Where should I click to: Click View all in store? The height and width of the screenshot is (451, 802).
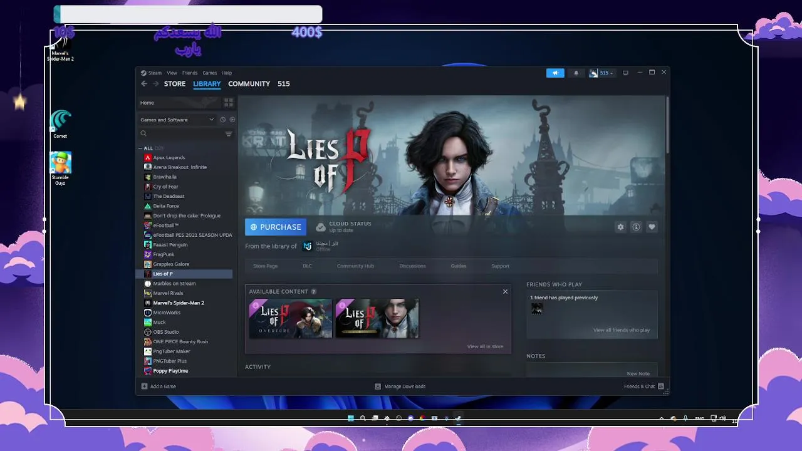(x=485, y=346)
